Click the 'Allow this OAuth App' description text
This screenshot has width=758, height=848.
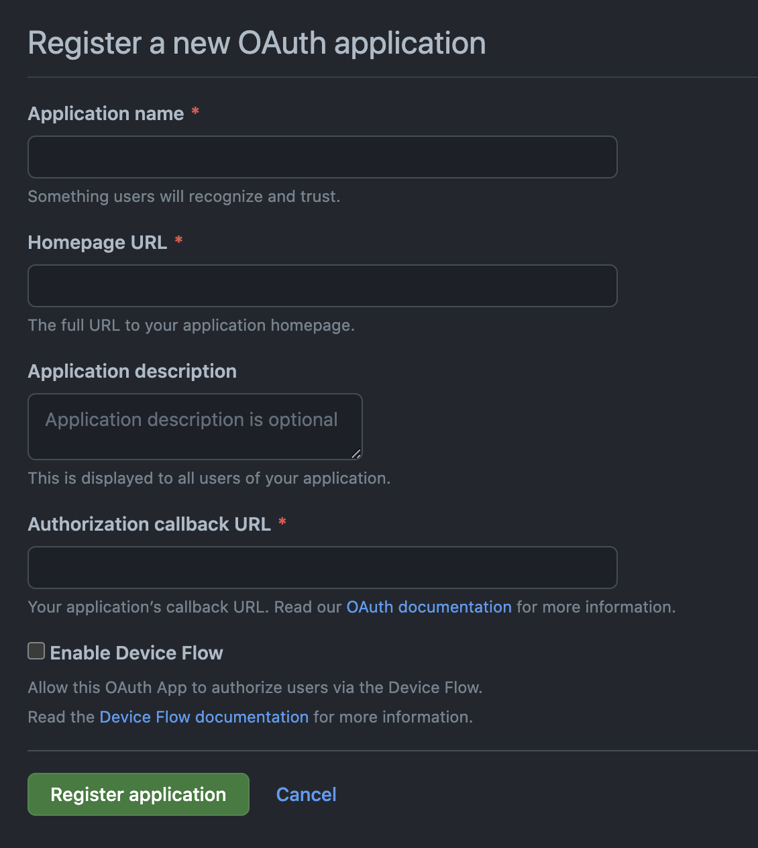(255, 688)
